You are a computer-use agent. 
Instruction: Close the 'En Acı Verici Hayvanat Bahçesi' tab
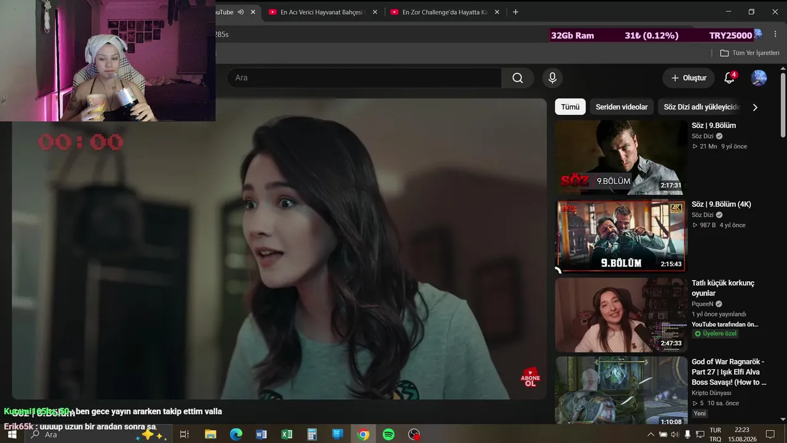[375, 12]
